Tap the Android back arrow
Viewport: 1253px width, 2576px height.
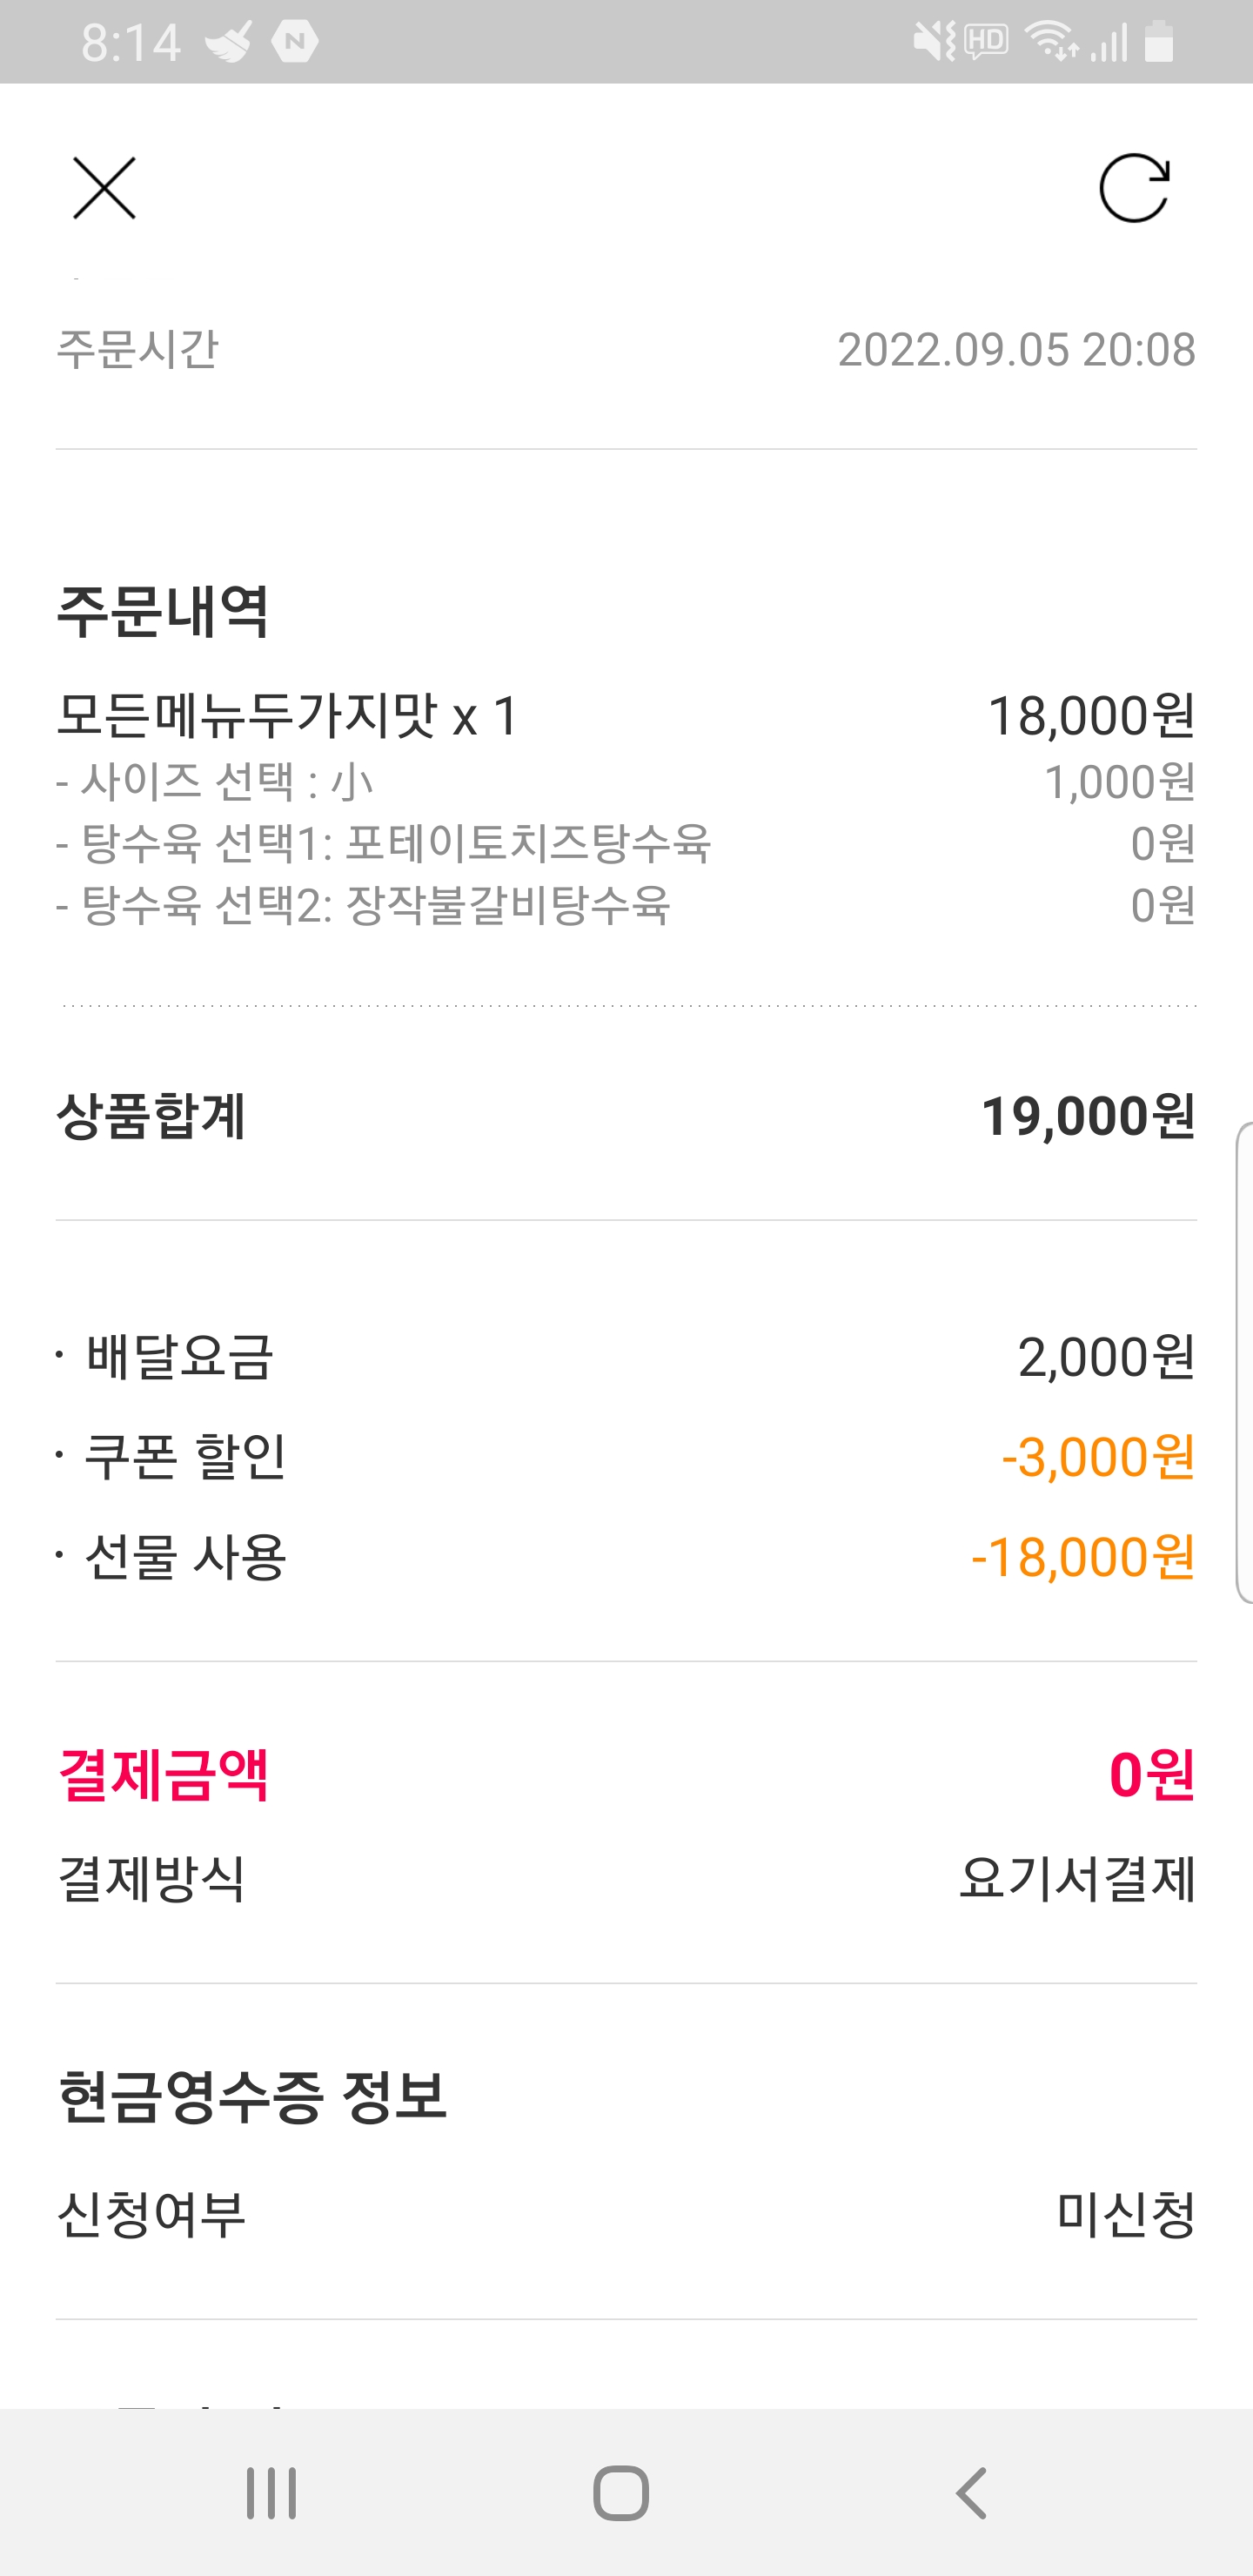click(971, 2493)
